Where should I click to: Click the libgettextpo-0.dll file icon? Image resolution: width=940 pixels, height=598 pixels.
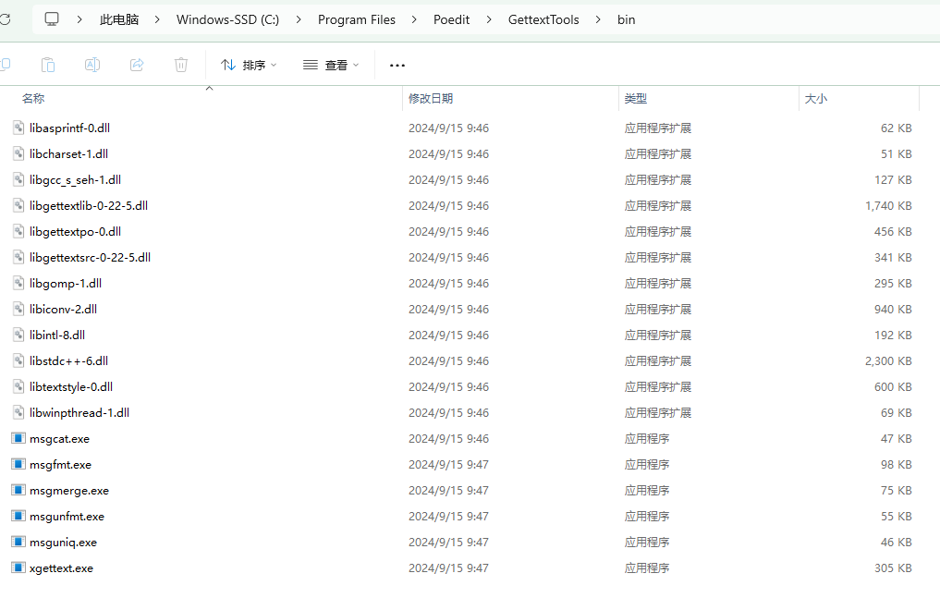point(18,231)
